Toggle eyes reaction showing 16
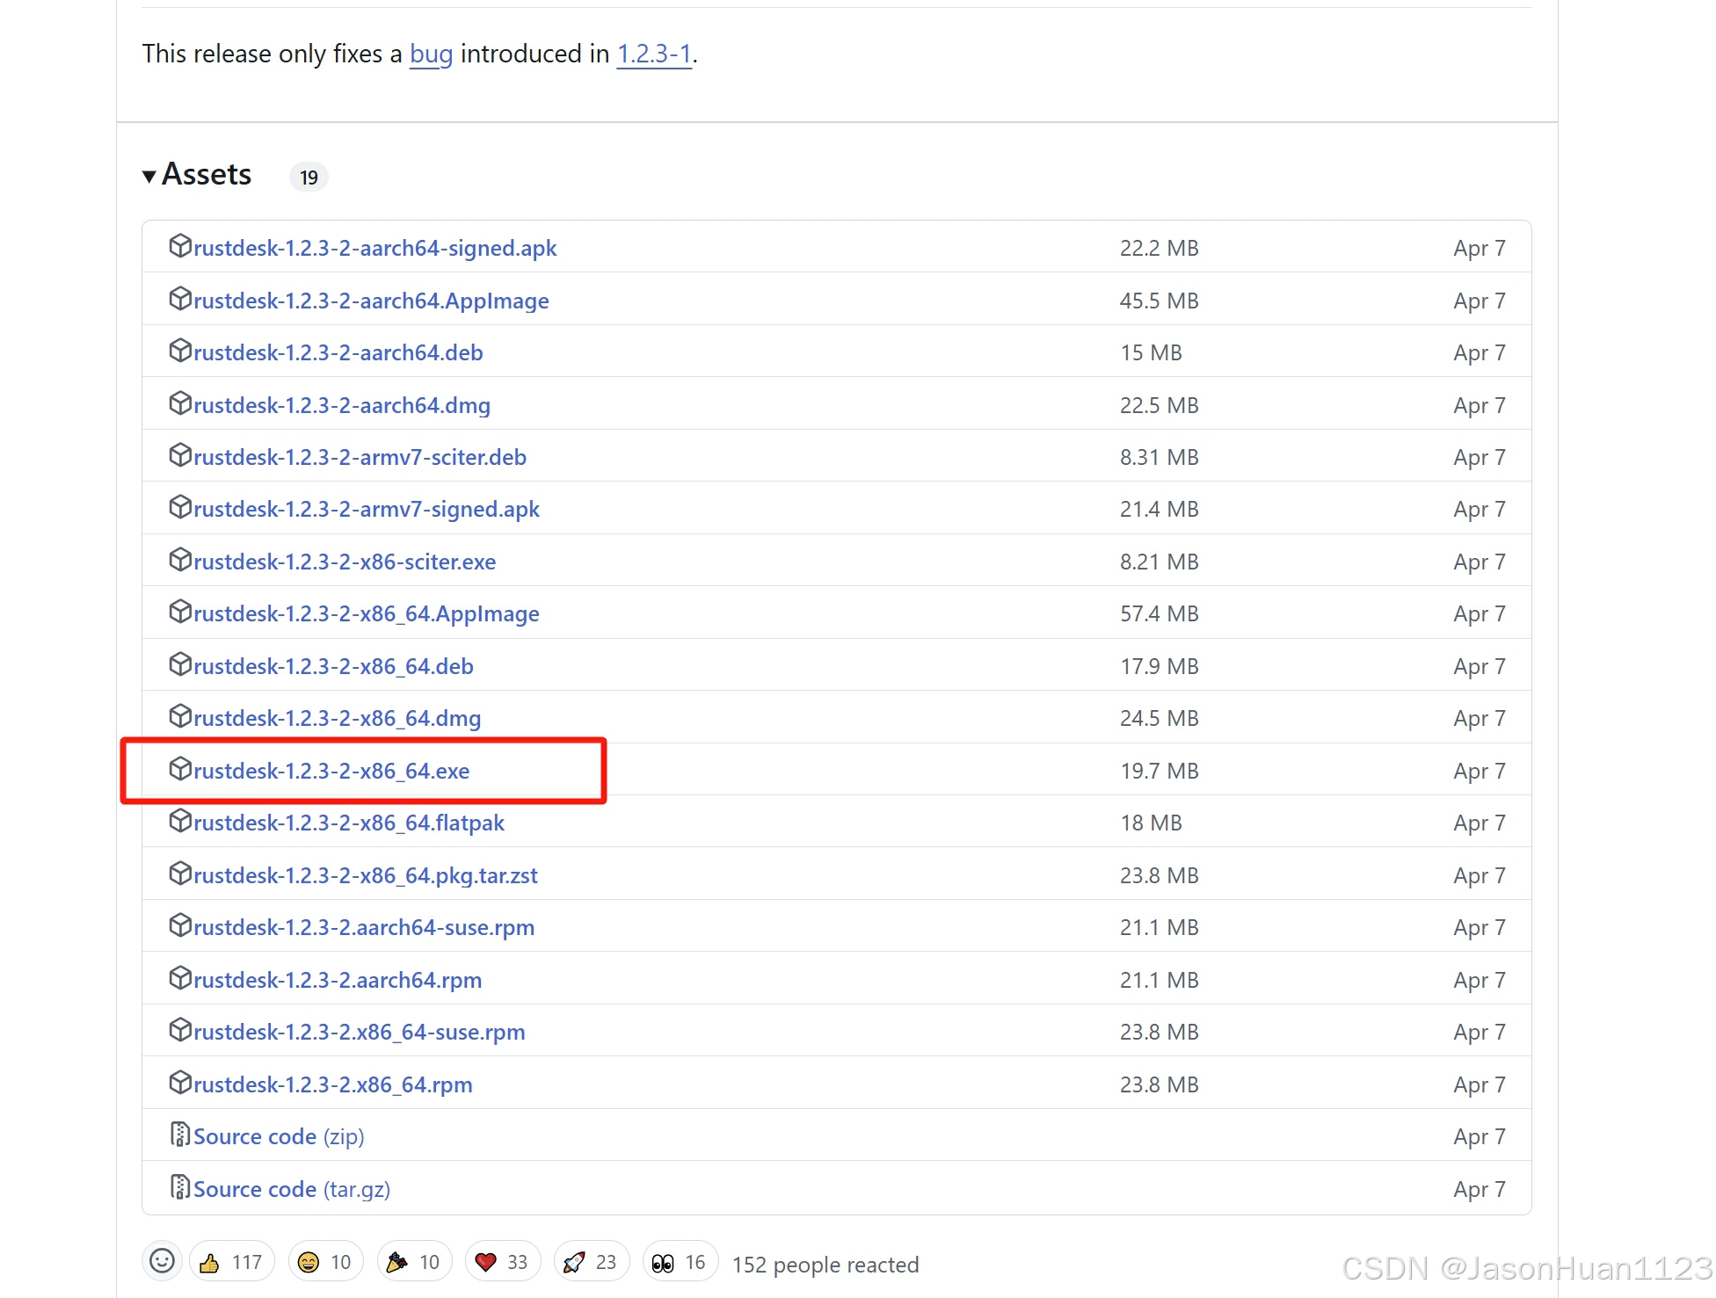Screen dimensions: 1716x1298 680,1262
